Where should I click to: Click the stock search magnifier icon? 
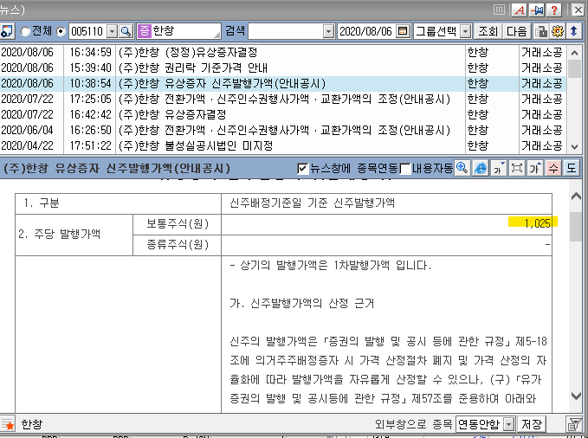pyautogui.click(x=126, y=31)
